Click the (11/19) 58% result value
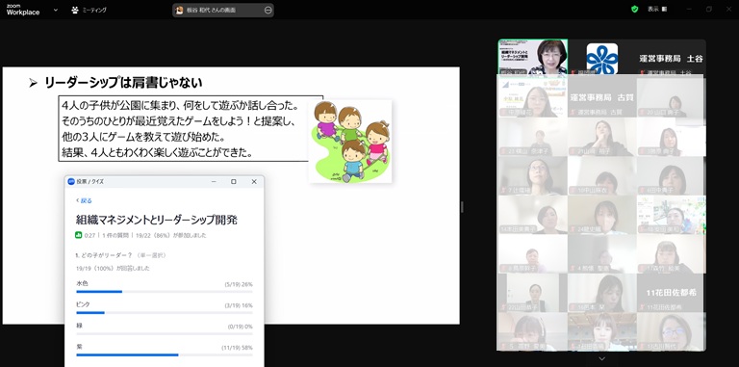The width and height of the screenshot is (739, 367). pyautogui.click(x=237, y=348)
